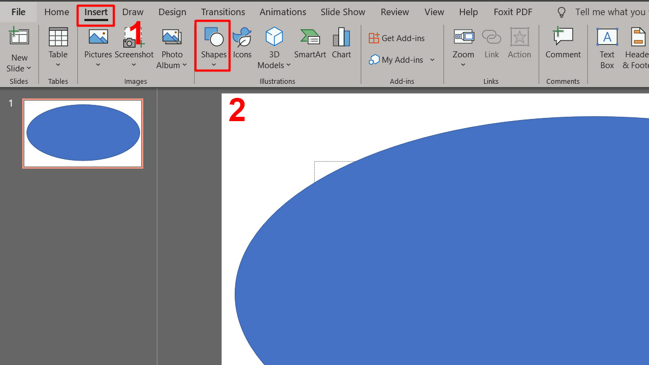Expand the Shapes dropdown arrow
The width and height of the screenshot is (649, 365).
[213, 65]
